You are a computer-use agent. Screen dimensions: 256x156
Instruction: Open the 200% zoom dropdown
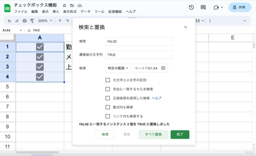click(45, 21)
